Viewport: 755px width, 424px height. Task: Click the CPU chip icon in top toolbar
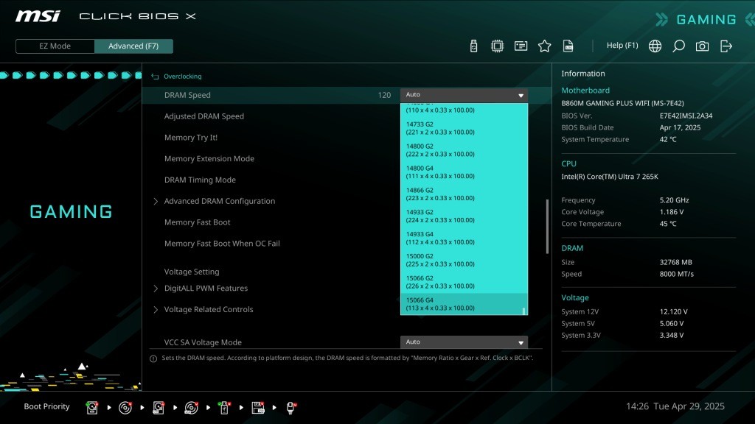[x=498, y=46]
